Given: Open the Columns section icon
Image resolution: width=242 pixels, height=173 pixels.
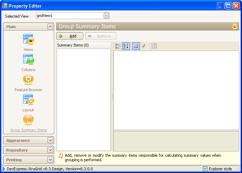Looking at the screenshot, I should point(29,59).
